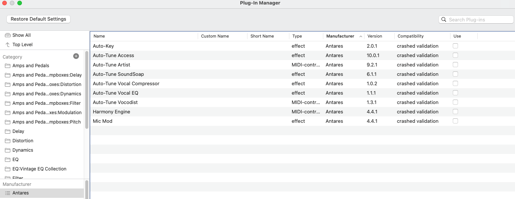Go up with the Top Level arrow
The width and height of the screenshot is (515, 199).
(x=8, y=45)
